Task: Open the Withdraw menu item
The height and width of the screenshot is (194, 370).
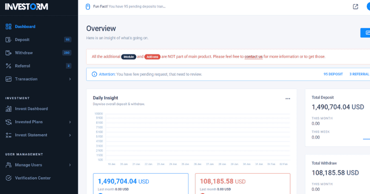Action: 24,53
